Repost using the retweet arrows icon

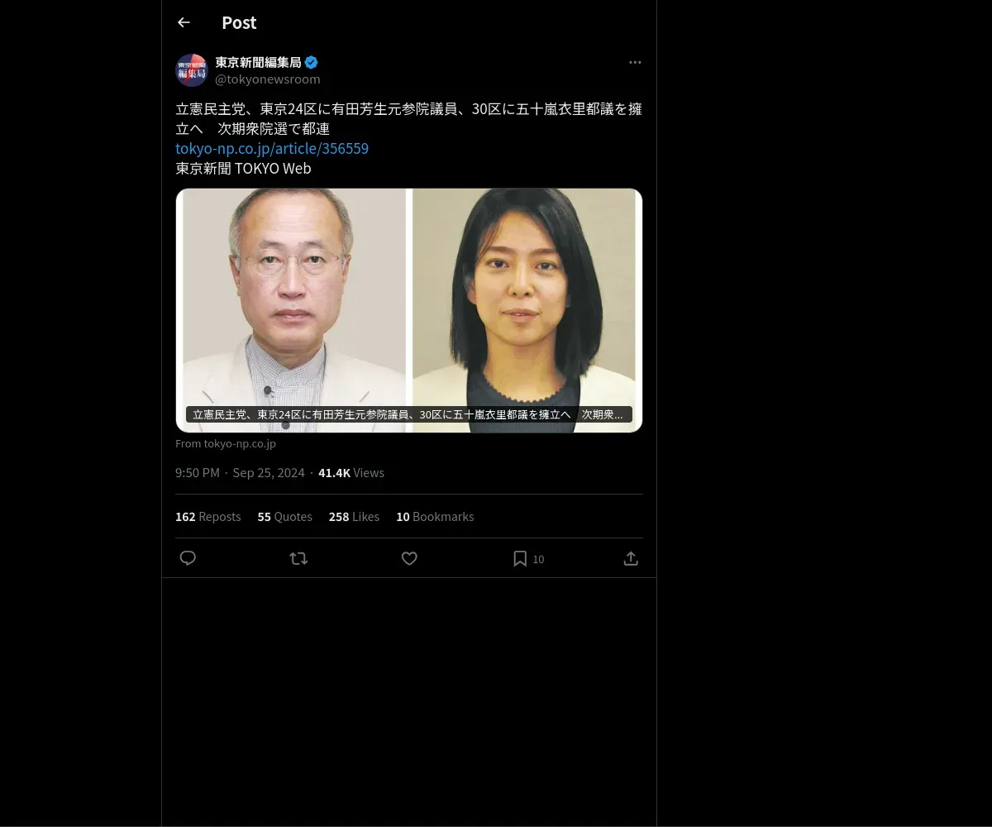298,558
